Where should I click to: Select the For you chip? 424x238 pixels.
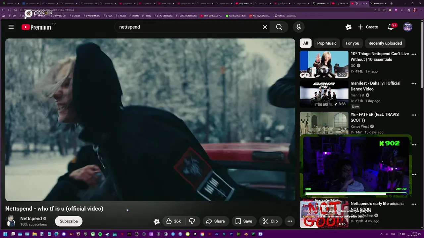click(352, 43)
